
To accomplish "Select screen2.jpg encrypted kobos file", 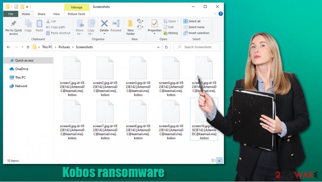I will [105, 77].
